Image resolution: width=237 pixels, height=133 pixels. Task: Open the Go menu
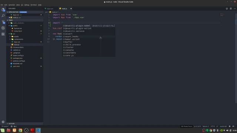pyautogui.click(x=22, y=5)
